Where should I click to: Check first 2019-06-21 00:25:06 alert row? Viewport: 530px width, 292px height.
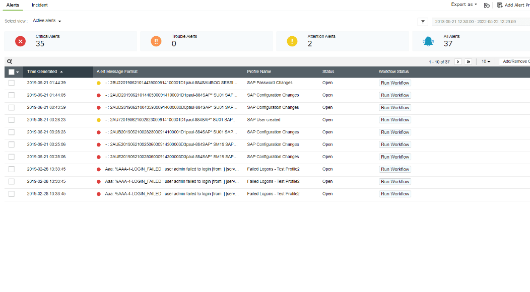[x=12, y=144]
